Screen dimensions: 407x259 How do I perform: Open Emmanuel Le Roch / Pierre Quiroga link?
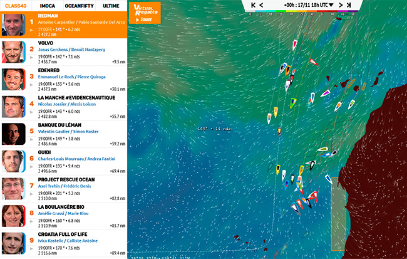[71, 77]
